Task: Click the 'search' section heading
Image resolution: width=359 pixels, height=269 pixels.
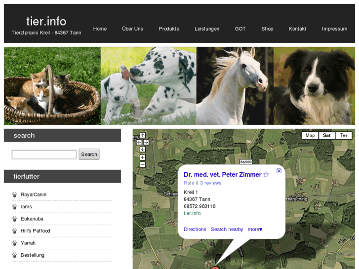Action: (x=24, y=136)
